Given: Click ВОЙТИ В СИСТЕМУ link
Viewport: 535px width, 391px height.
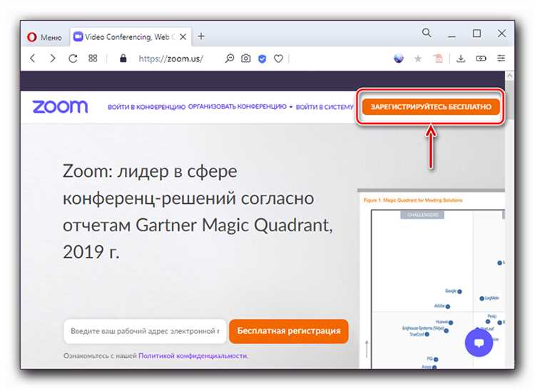Looking at the screenshot, I should 325,107.
